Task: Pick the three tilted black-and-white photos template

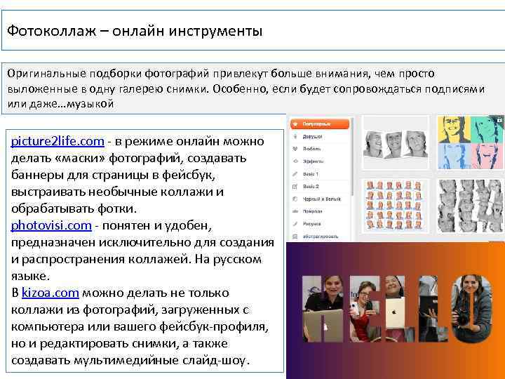Action: [396, 142]
